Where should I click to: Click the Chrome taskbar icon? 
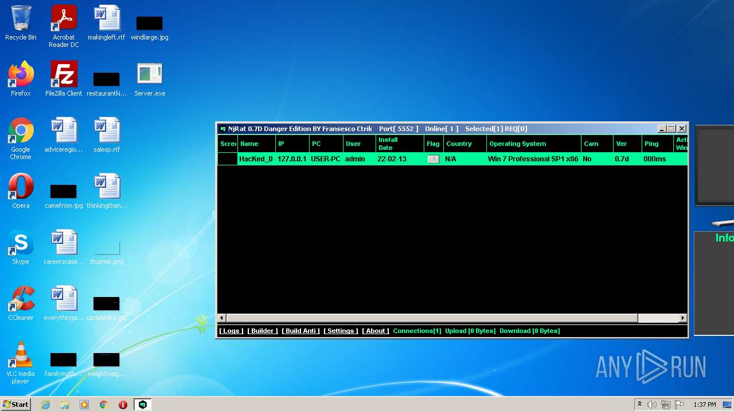click(104, 405)
